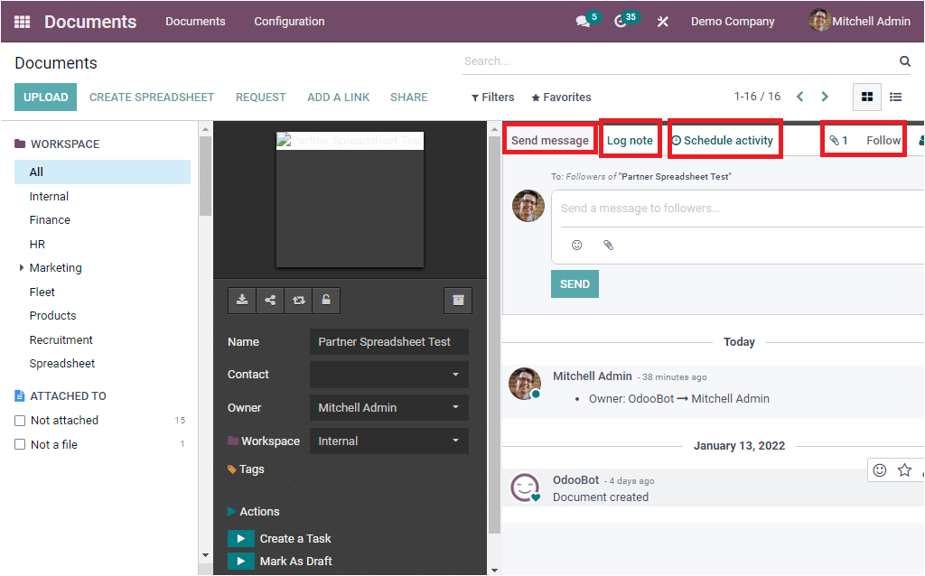
Task: Select the Fleet workspace
Action: 42,292
